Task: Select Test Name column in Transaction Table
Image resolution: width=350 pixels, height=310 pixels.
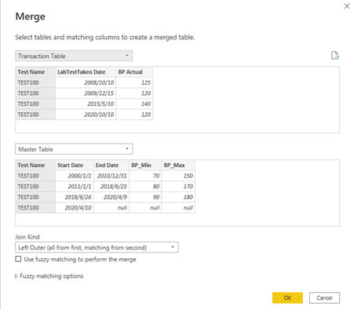Action: tap(35, 72)
